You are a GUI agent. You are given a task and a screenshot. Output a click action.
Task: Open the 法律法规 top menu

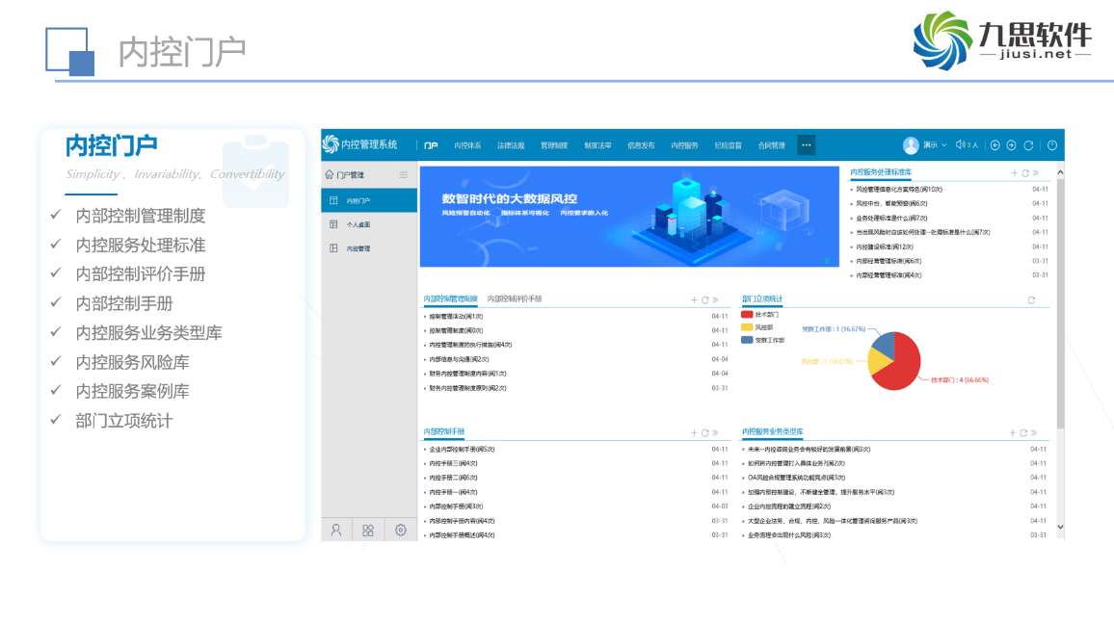click(511, 145)
